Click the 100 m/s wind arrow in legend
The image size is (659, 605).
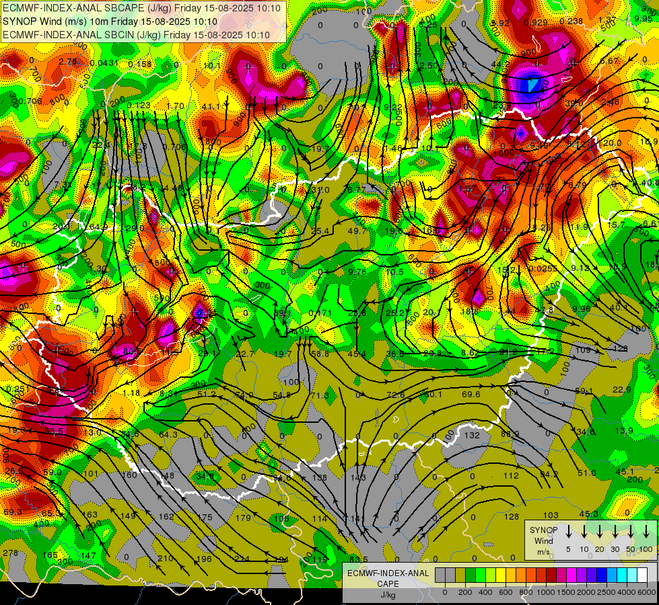pos(646,532)
